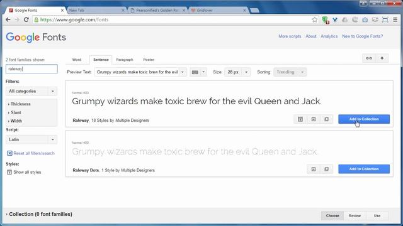Switch to the Gridlover browser tab

217,10
